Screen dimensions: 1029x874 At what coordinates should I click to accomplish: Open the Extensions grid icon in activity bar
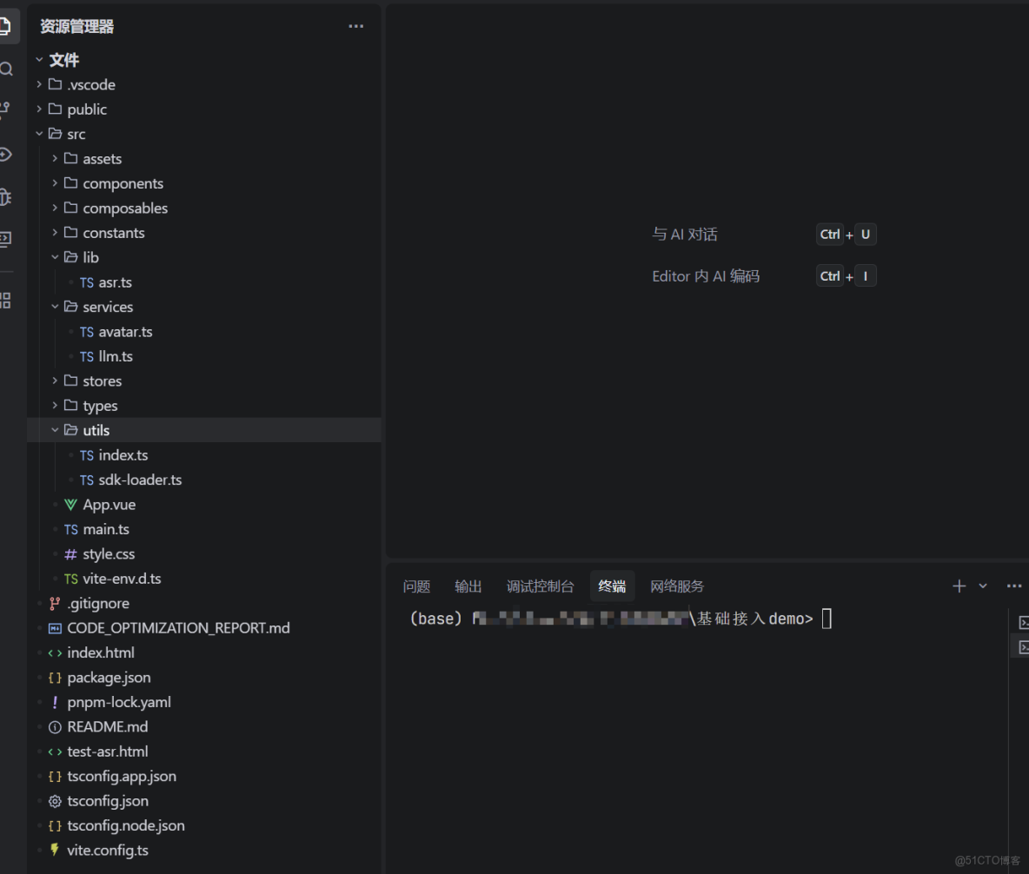tap(5, 301)
